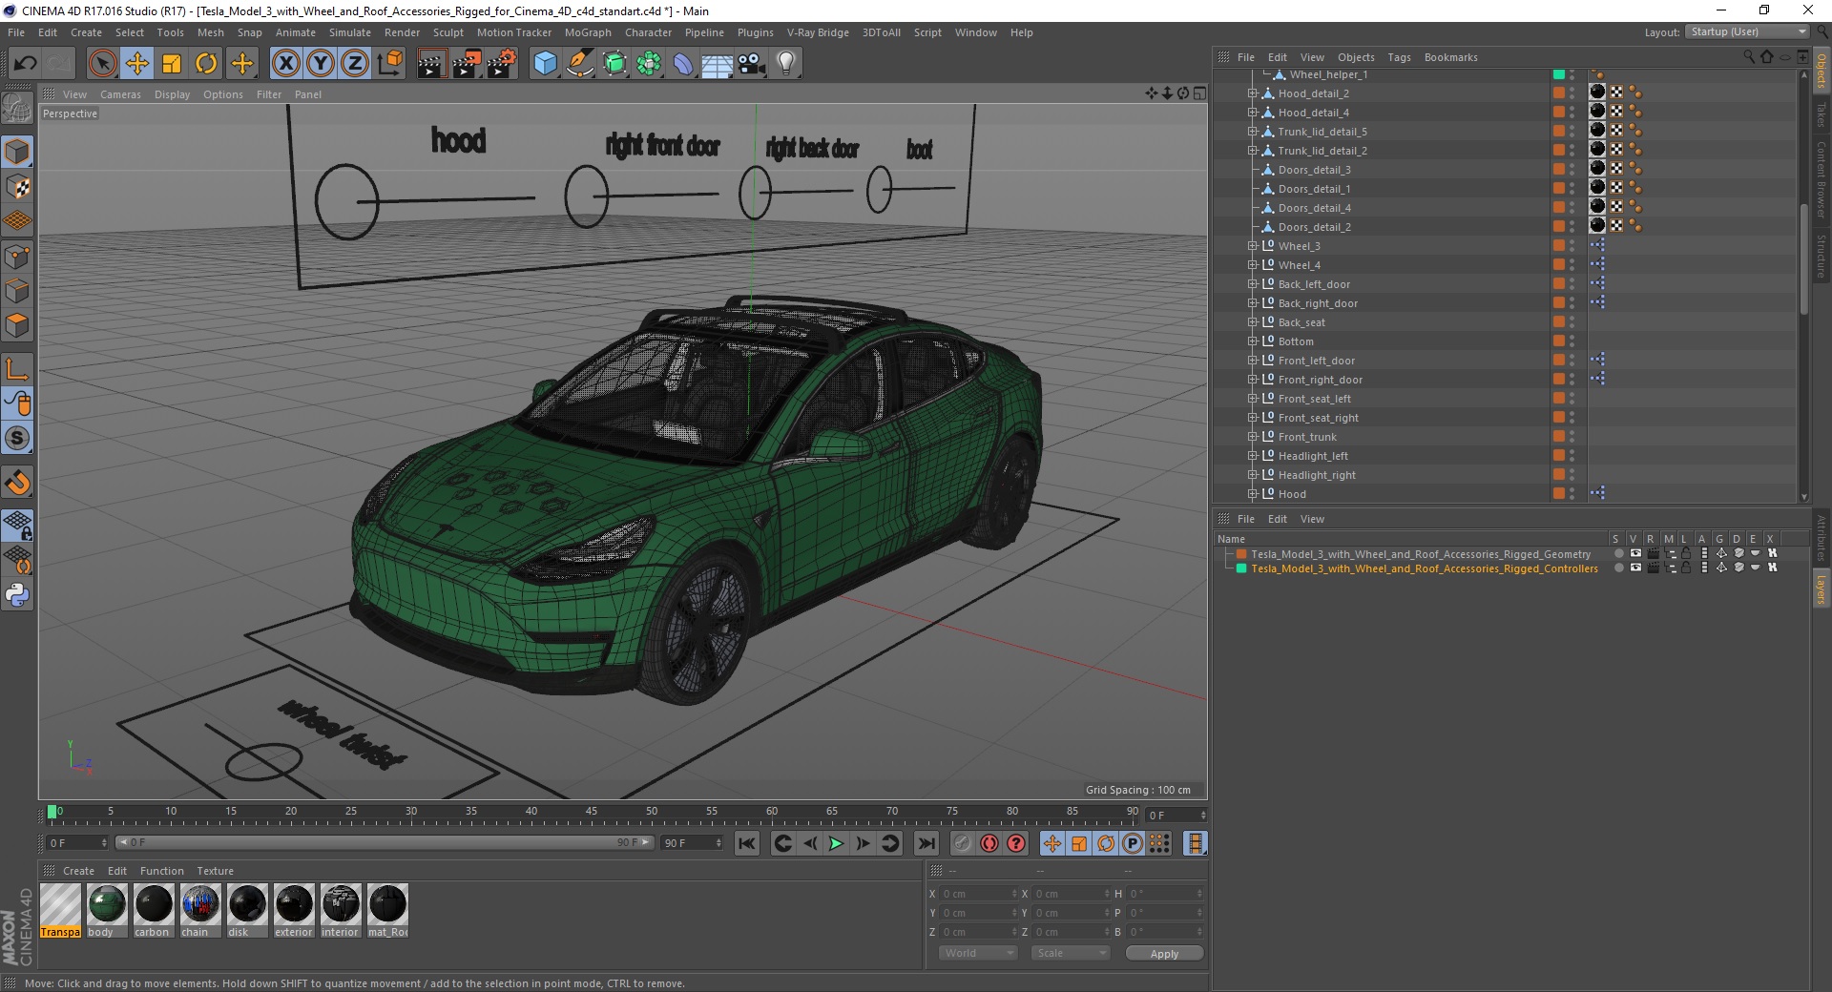Screen dimensions: 1832x992
Task: Open the Simulate menu
Action: point(350,32)
